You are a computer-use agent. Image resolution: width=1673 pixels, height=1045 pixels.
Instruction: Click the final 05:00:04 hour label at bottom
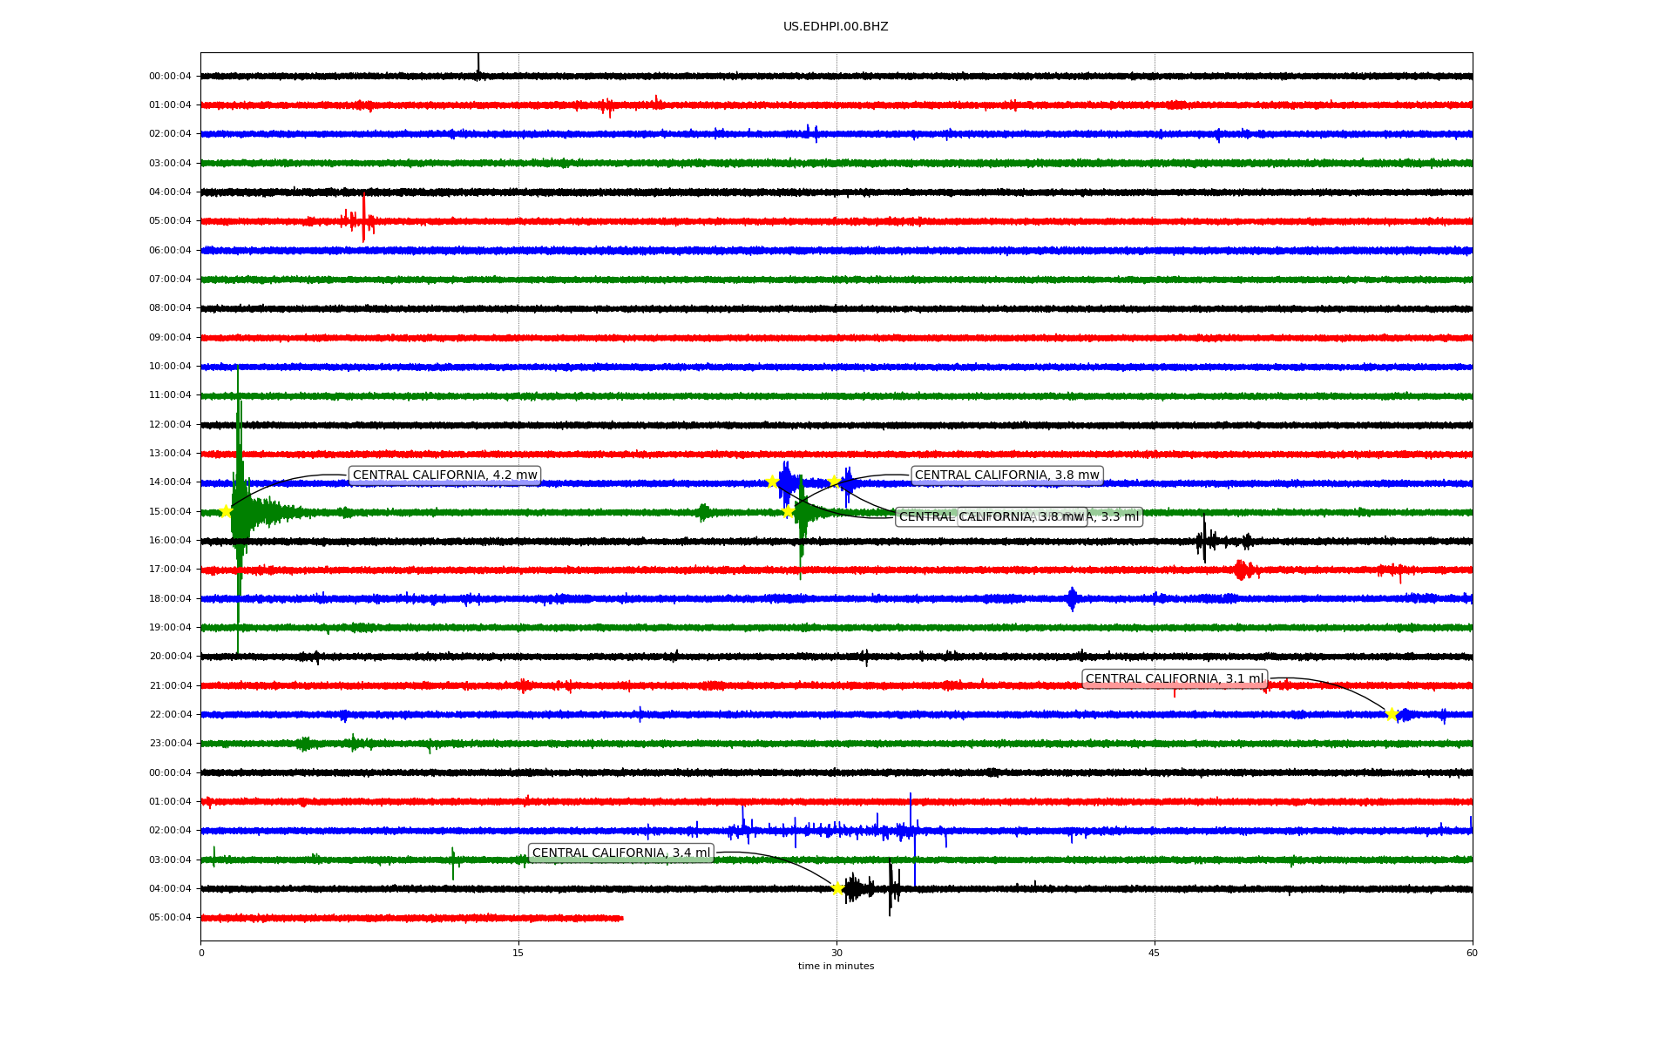(x=170, y=918)
